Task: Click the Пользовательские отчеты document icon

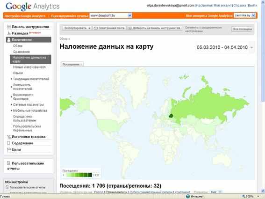Action: (x=8, y=163)
